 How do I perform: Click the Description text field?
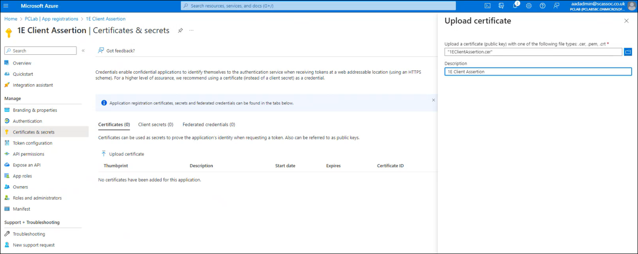coord(537,71)
